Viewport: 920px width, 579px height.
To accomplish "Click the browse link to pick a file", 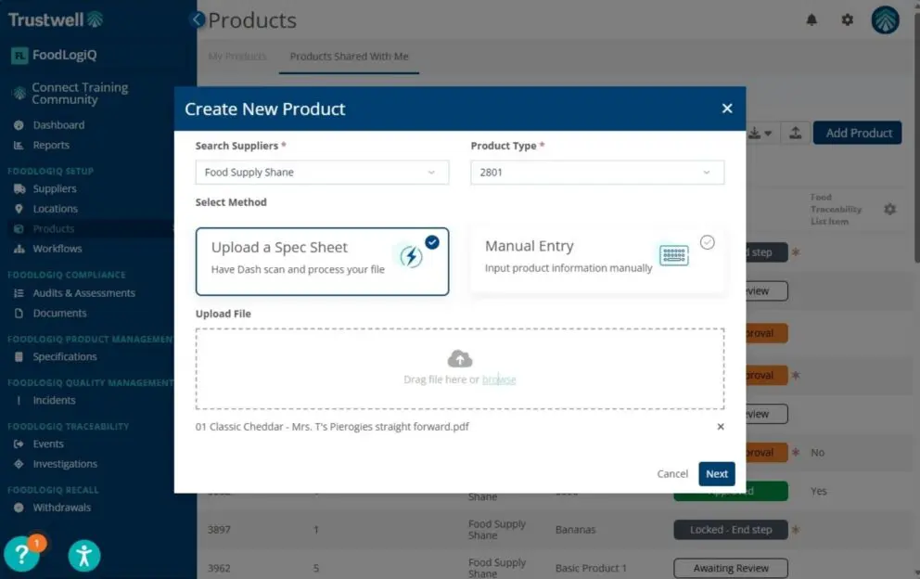I will pyautogui.click(x=499, y=380).
